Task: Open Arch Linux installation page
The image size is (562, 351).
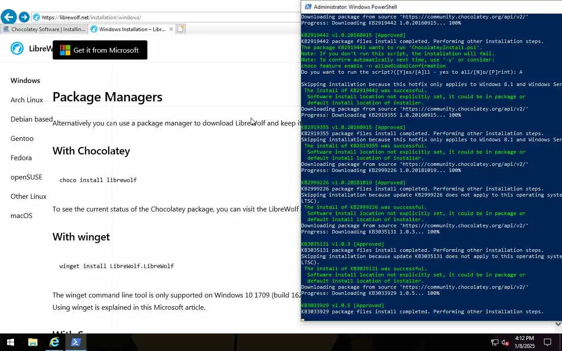Action: [x=27, y=100]
